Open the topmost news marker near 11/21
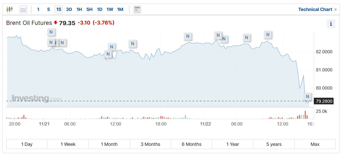The width and height of the screenshot is (347, 160). 51,32
